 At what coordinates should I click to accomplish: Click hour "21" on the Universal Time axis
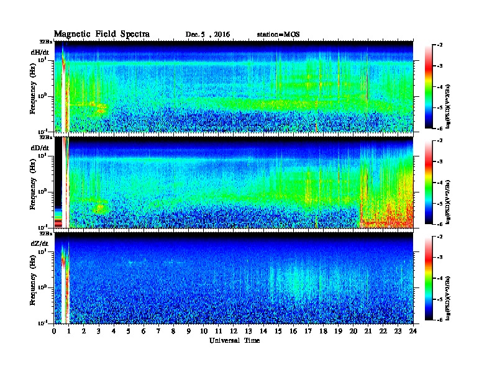point(368,331)
